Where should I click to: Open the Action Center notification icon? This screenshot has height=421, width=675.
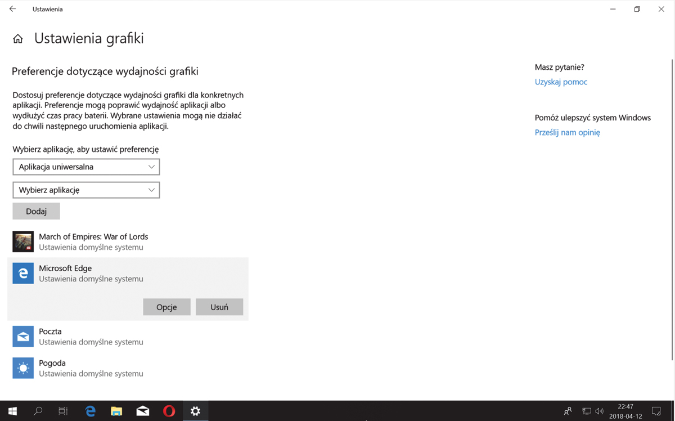pos(656,411)
